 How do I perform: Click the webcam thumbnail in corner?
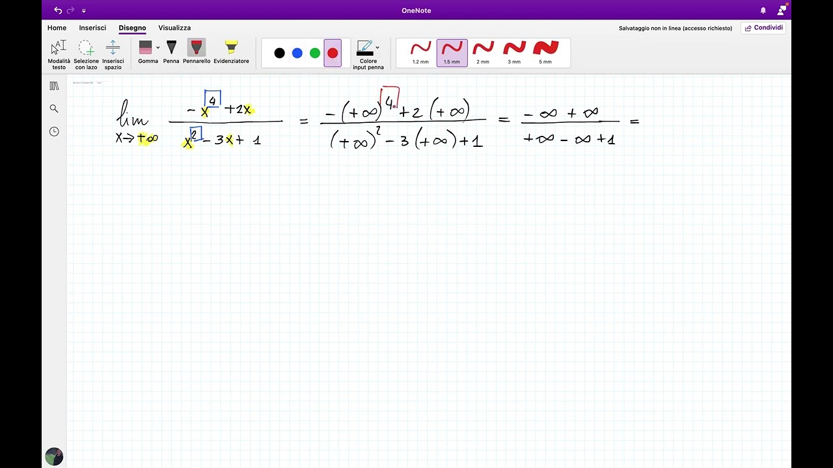[x=54, y=456]
